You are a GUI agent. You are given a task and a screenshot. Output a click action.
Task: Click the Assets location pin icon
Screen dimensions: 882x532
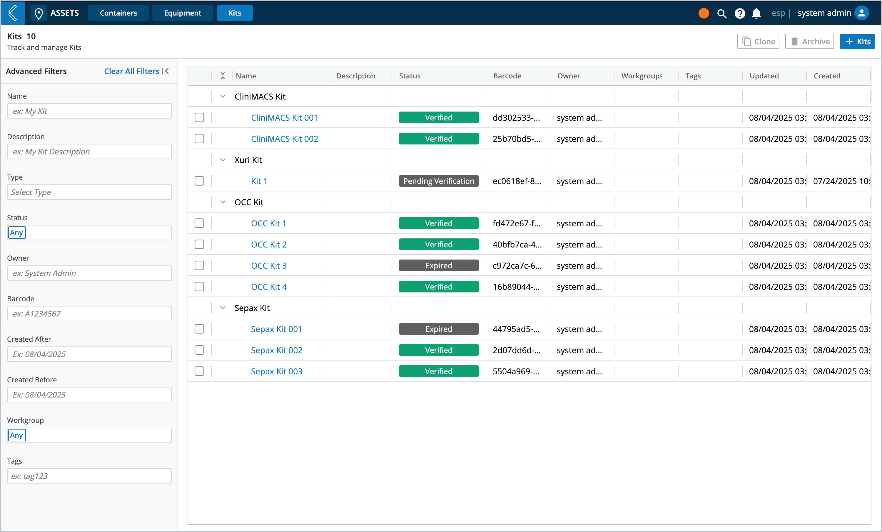[x=39, y=13]
